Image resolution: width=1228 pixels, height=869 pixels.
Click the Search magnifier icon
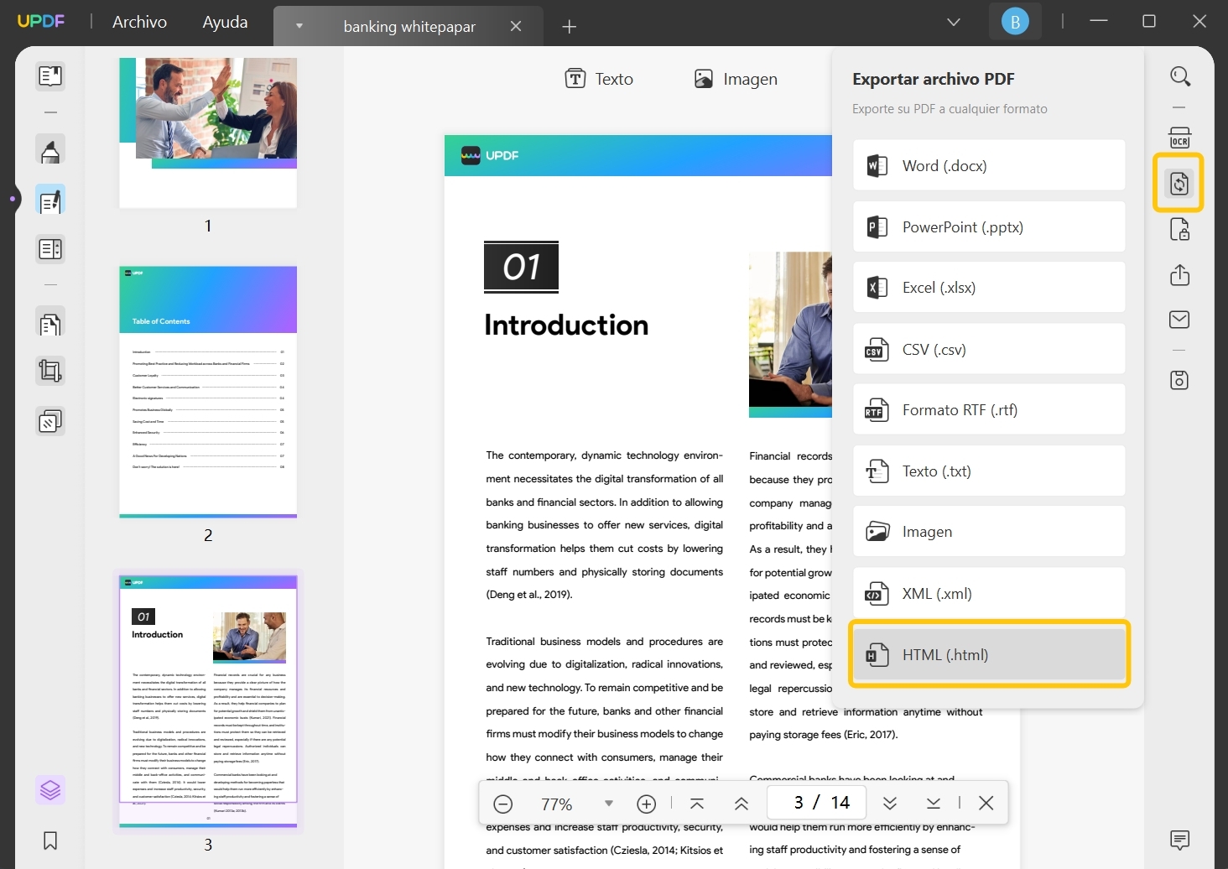pos(1180,76)
